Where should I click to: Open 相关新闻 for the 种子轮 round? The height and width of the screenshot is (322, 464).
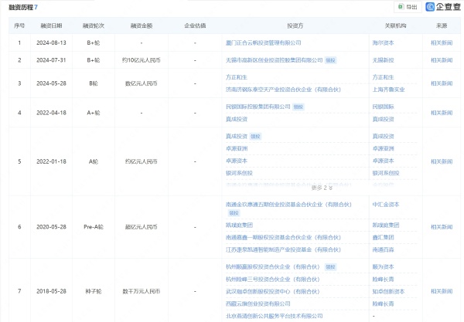[442, 291]
